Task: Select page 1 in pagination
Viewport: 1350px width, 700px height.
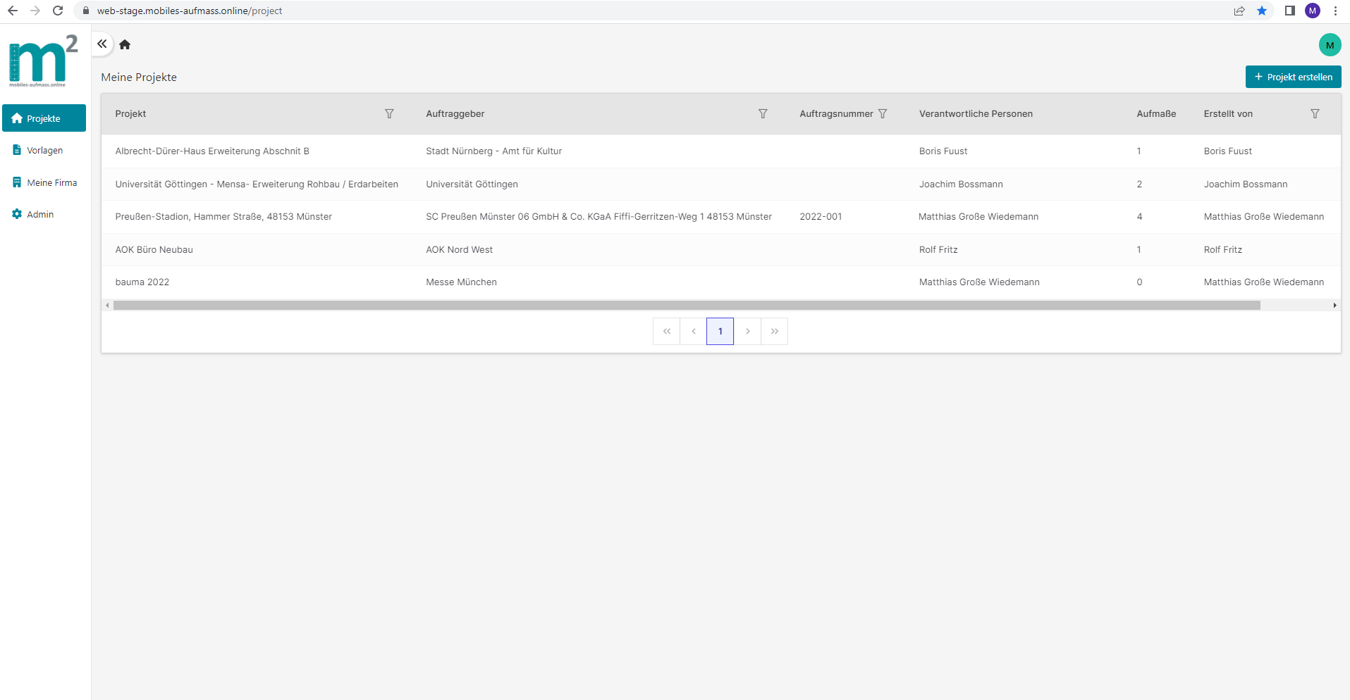Action: point(720,331)
